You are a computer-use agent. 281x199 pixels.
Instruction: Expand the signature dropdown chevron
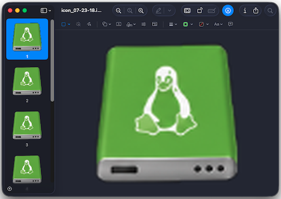[x=134, y=24]
